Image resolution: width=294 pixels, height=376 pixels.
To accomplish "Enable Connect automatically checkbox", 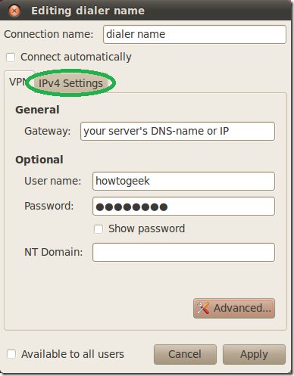I will click(x=11, y=57).
